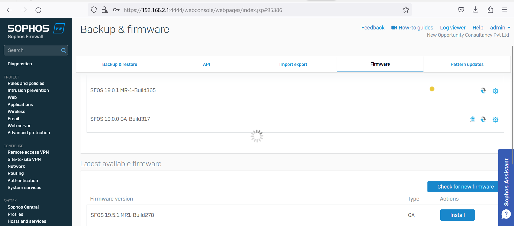514x226 pixels.
Task: Bookmark this page with the star icon
Action: coord(405,10)
